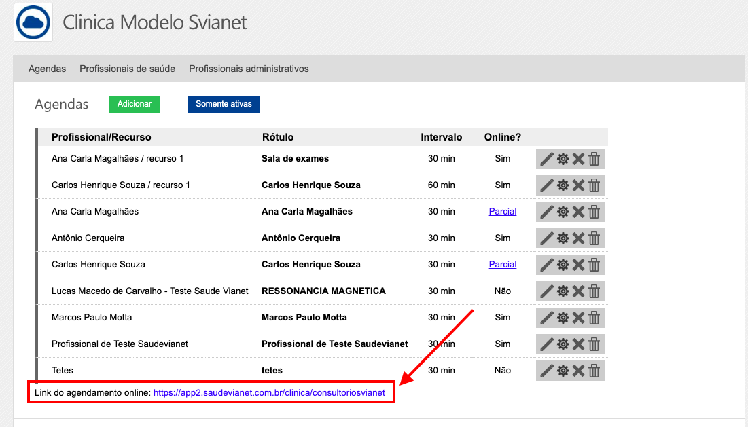Click the pencil icon for Marcos Paulo Motta
This screenshot has width=748, height=427.
click(x=546, y=318)
